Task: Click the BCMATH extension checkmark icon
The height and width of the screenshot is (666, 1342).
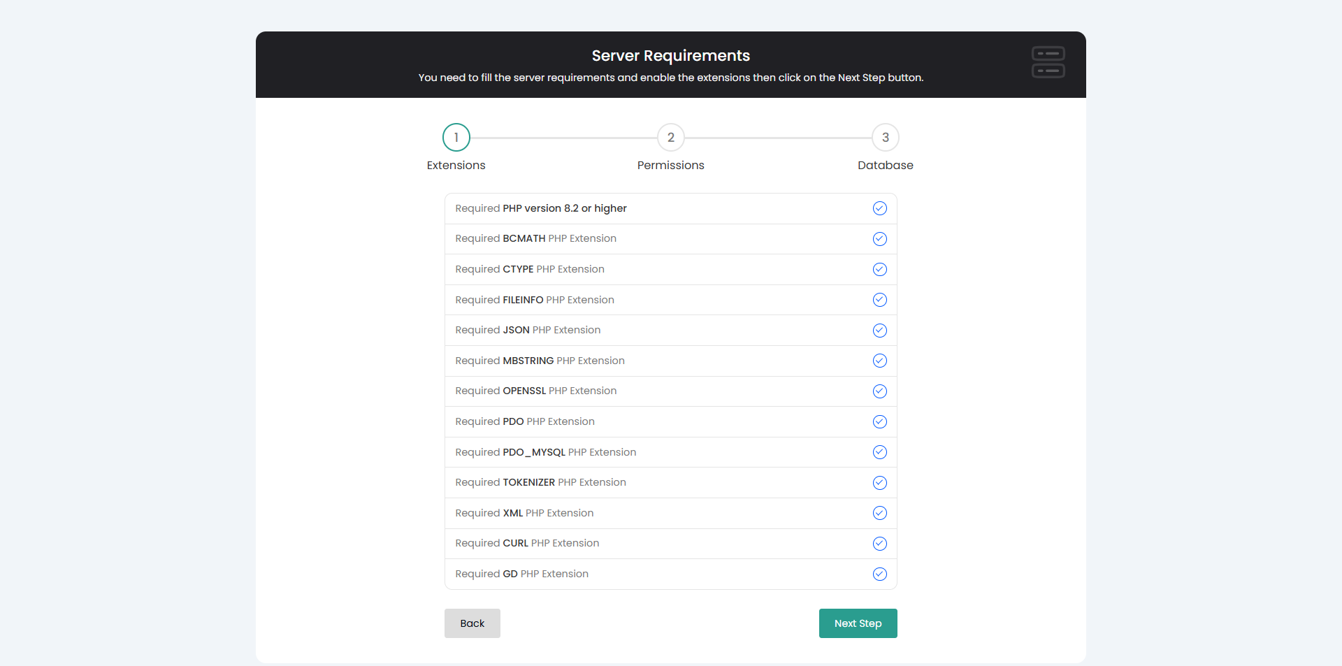Action: coord(880,239)
